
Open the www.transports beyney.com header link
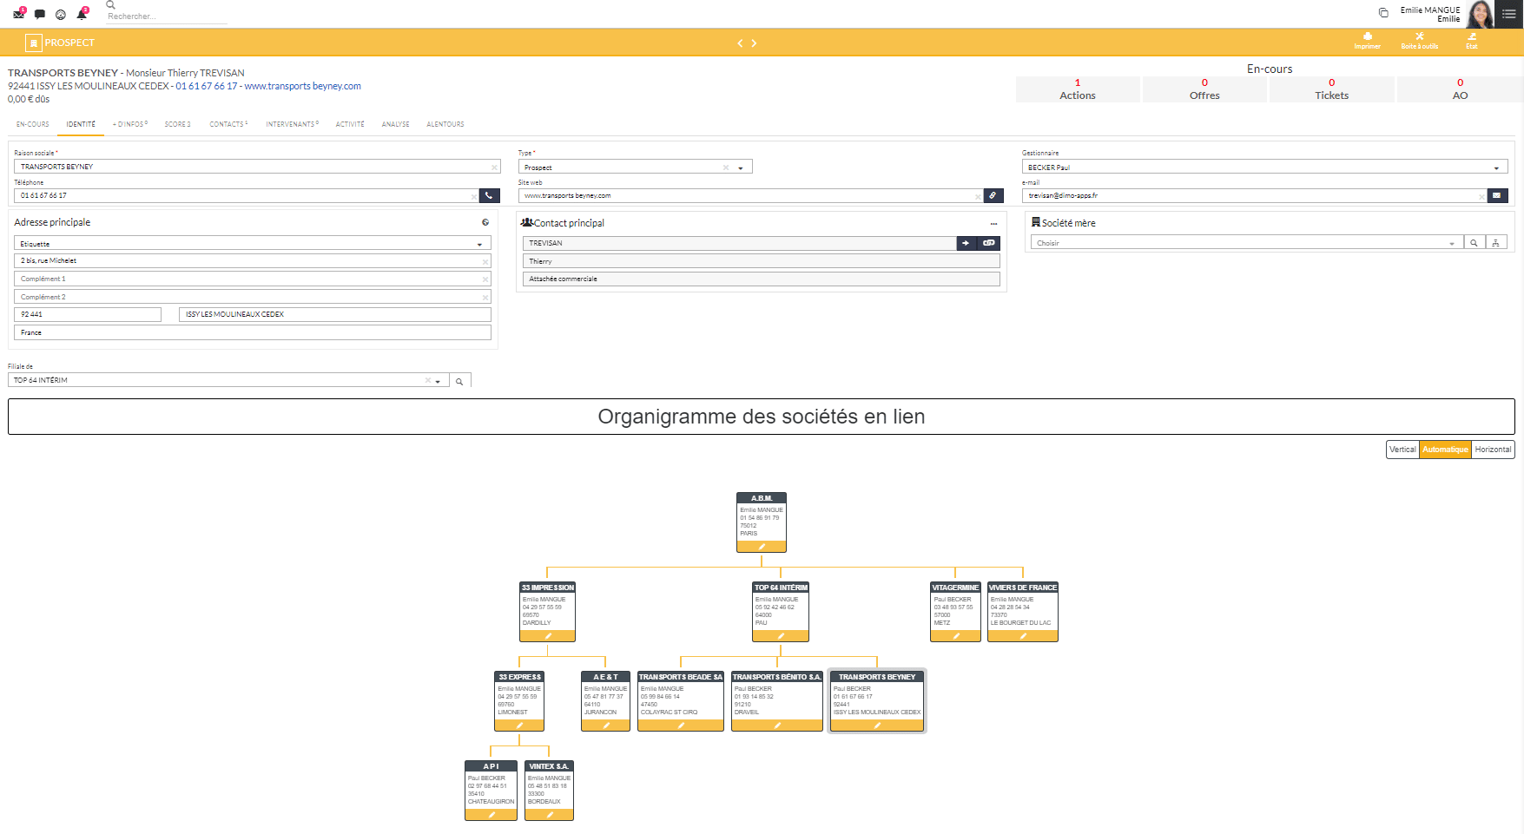(302, 86)
